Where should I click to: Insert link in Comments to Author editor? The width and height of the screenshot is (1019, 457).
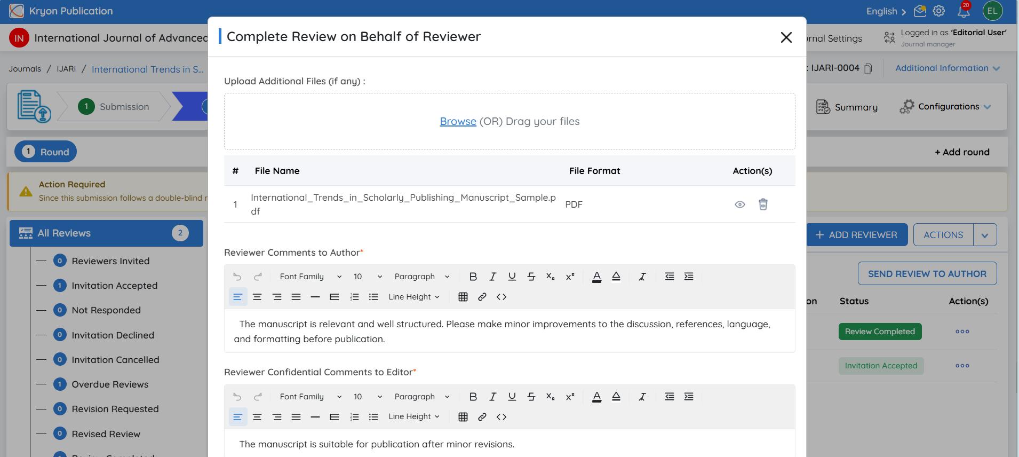pos(482,297)
